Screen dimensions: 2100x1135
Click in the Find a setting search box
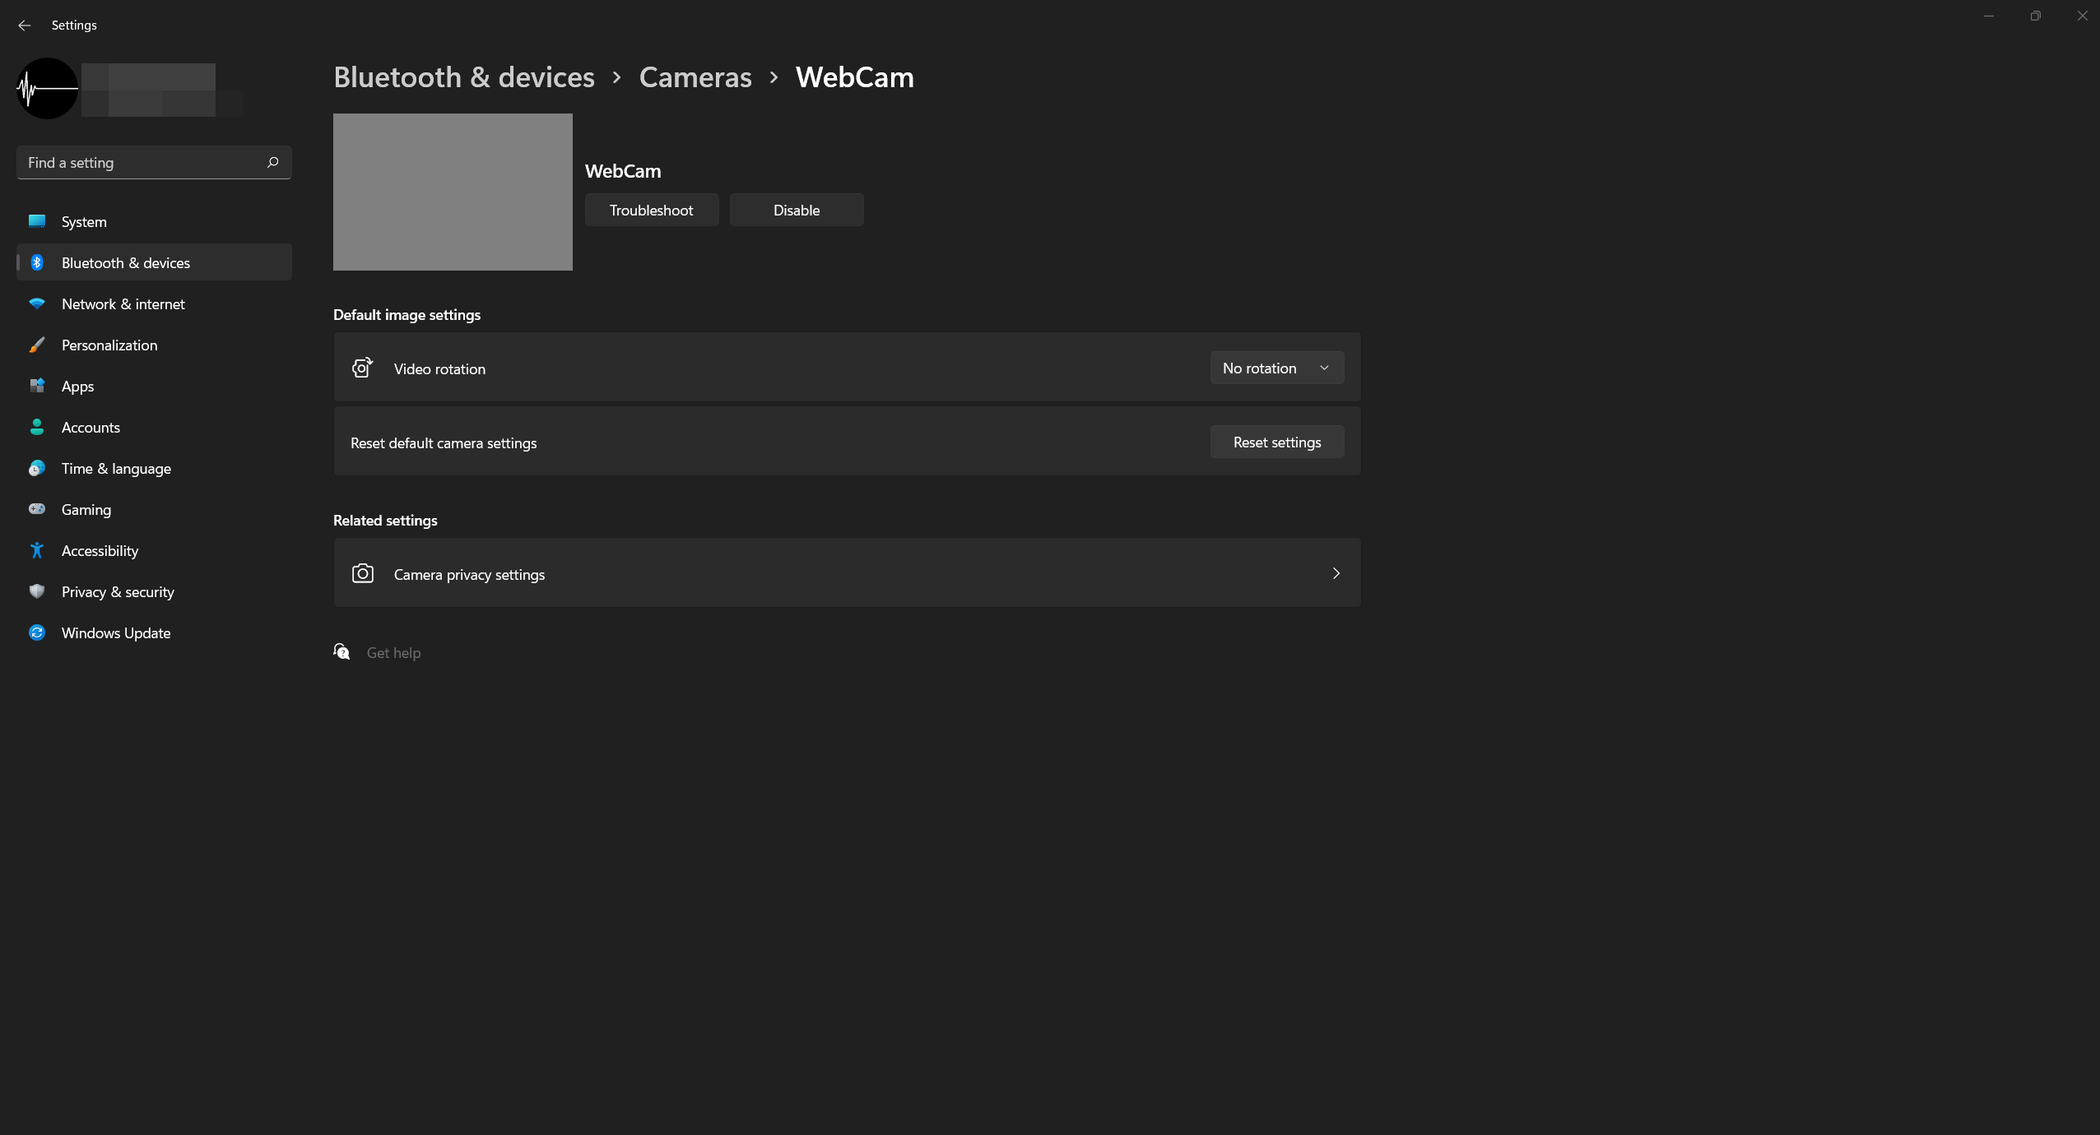(154, 162)
